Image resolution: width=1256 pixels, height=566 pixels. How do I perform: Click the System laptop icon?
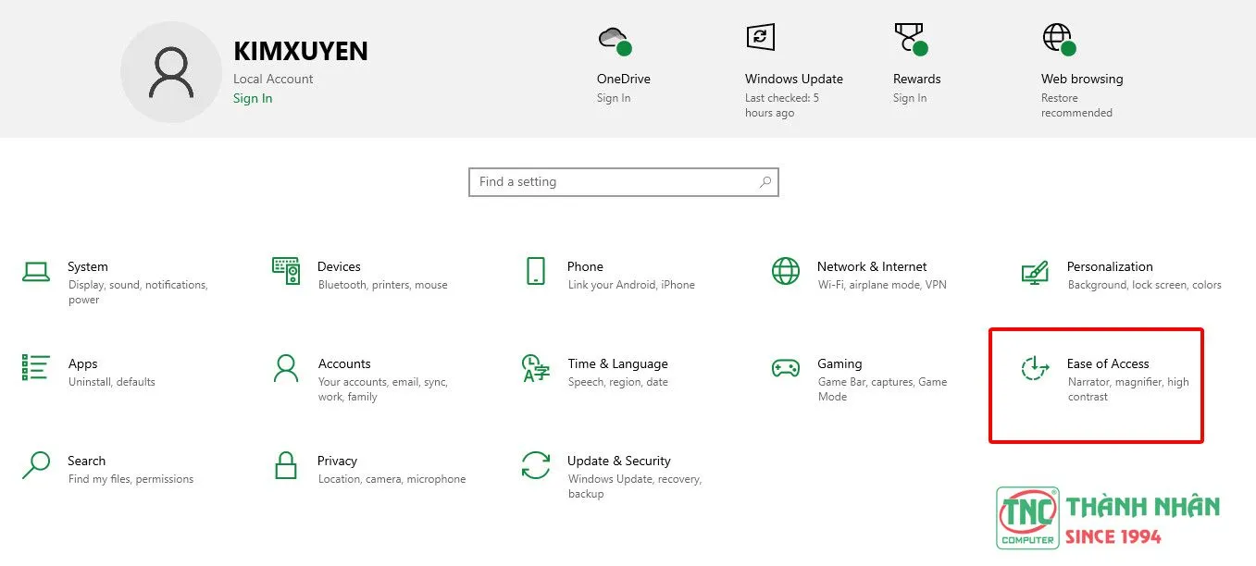36,271
